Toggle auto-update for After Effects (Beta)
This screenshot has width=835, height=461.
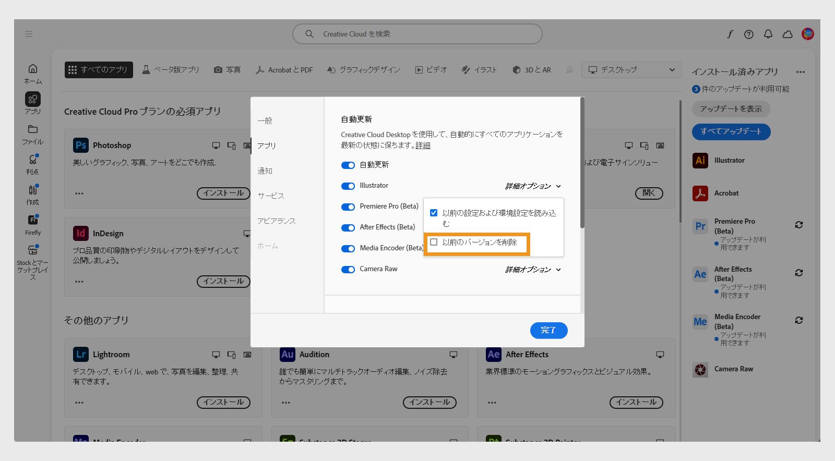[348, 228]
